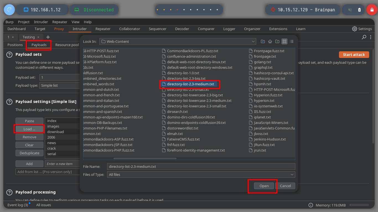Open the Project menu
This screenshot has height=212, width=378.
tap(24, 22)
